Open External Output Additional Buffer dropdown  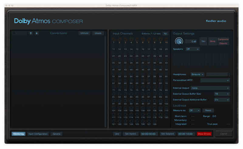click(222, 100)
